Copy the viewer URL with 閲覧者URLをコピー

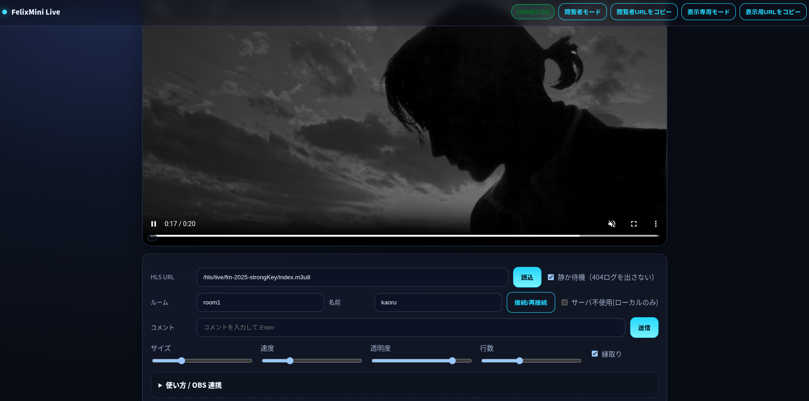[x=643, y=12]
